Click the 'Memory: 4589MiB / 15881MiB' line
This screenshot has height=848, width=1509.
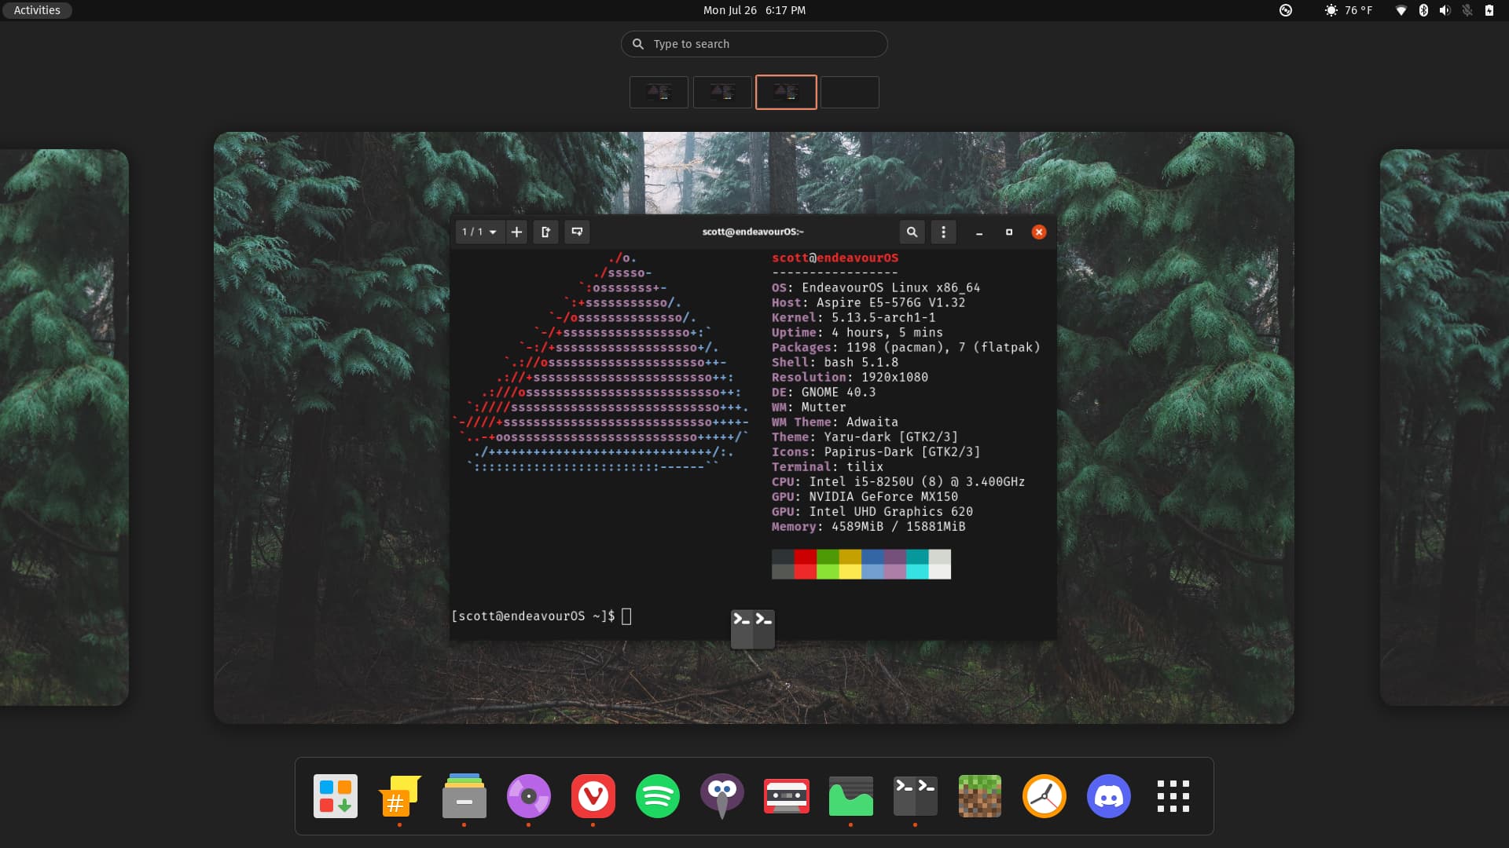[x=868, y=526]
